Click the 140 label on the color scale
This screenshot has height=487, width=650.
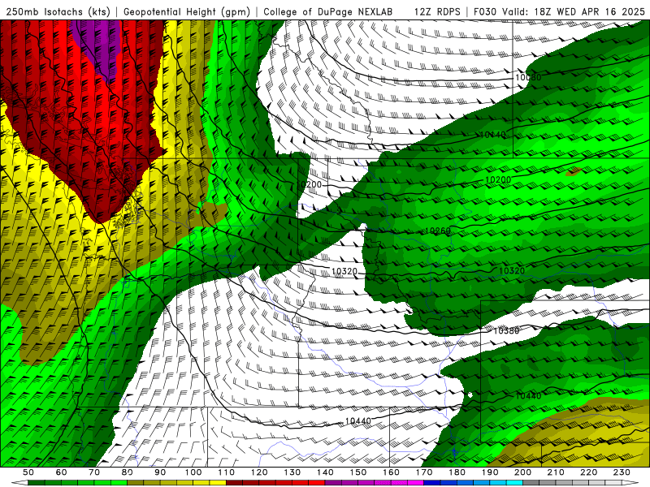point(325,472)
